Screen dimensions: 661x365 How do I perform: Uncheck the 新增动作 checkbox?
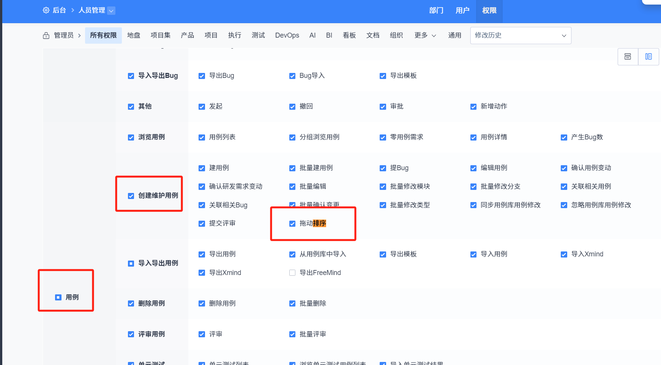473,107
